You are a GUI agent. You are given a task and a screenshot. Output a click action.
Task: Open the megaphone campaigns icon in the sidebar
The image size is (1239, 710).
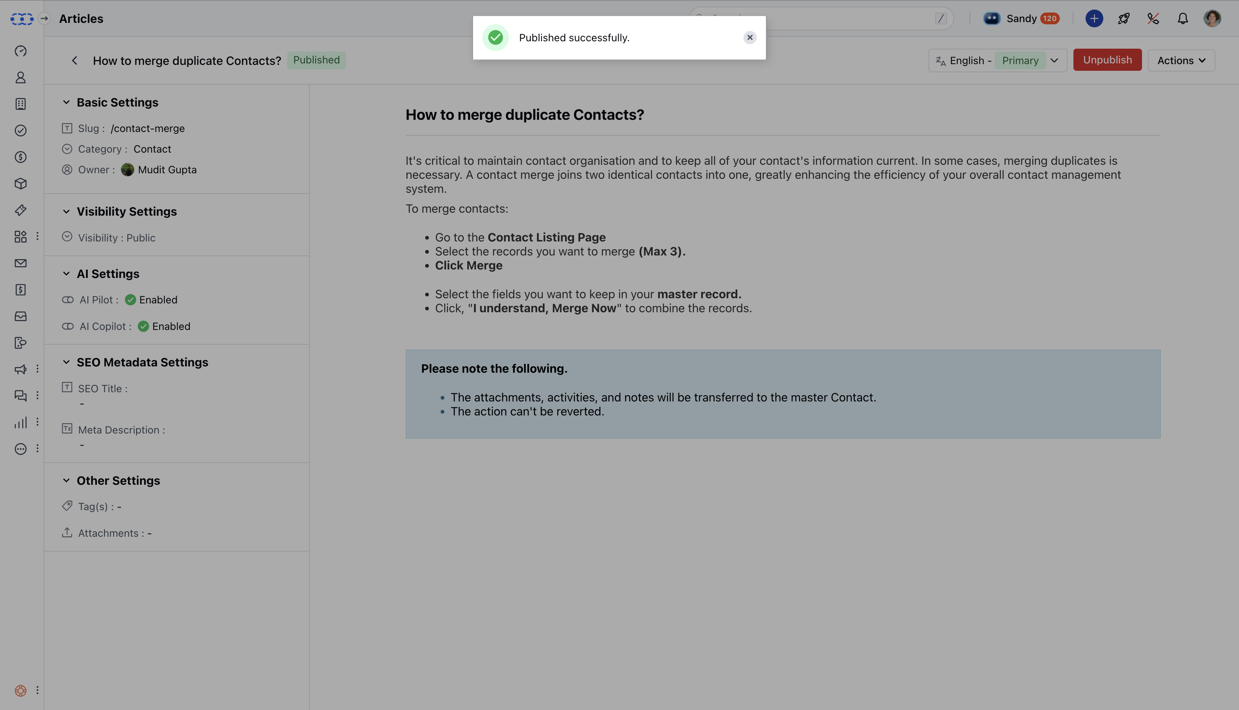21,369
